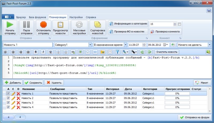Expand the Category1 dropdown
Image resolution: width=214 pixels, height=123 pixels.
90,45
